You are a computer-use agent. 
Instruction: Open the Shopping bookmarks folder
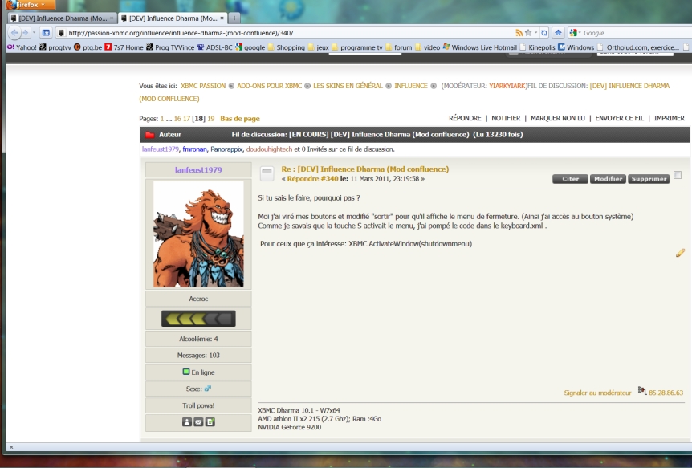coord(286,47)
